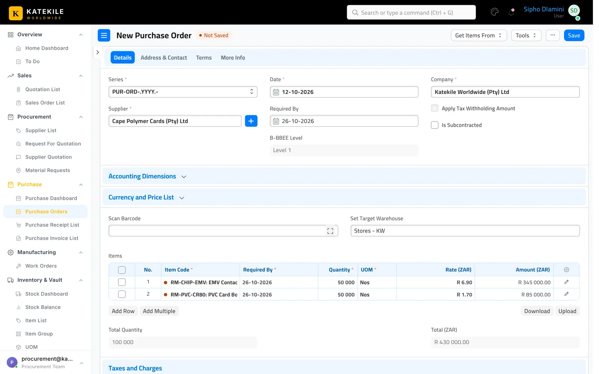Click the Download button

(x=537, y=311)
